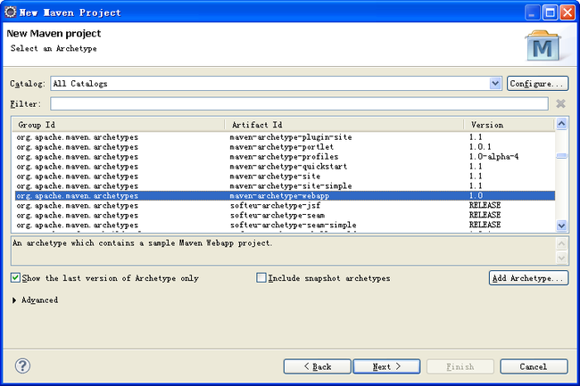Click the archetype list scrollbar thumb
This screenshot has height=386, width=580.
click(x=561, y=156)
